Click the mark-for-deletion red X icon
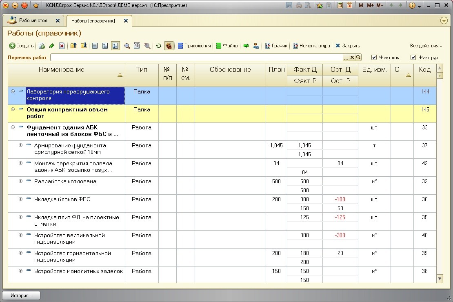The width and height of the screenshot is (453, 302). click(x=62, y=46)
